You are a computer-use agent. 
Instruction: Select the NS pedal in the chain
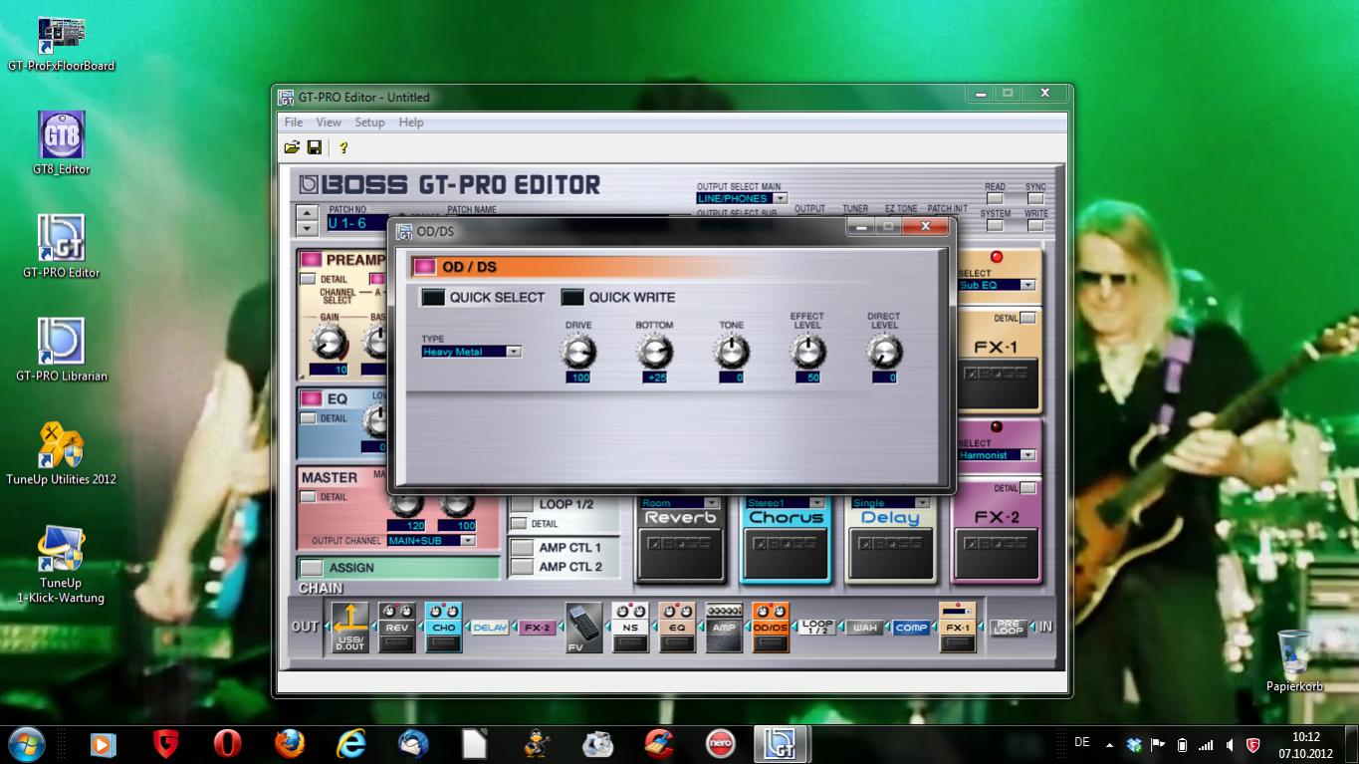[x=630, y=628]
